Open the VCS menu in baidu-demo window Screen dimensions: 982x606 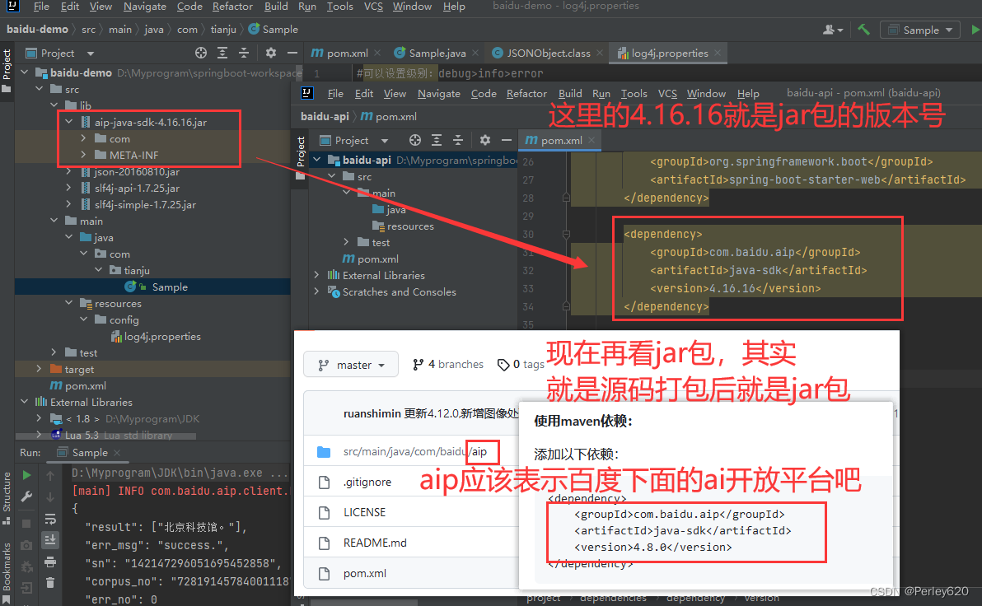373,7
